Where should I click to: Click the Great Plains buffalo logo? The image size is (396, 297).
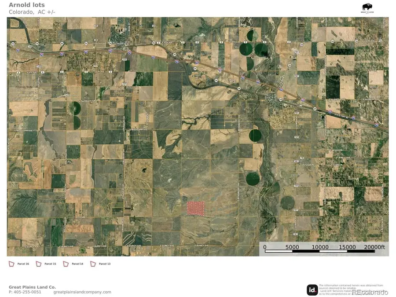point(367,8)
